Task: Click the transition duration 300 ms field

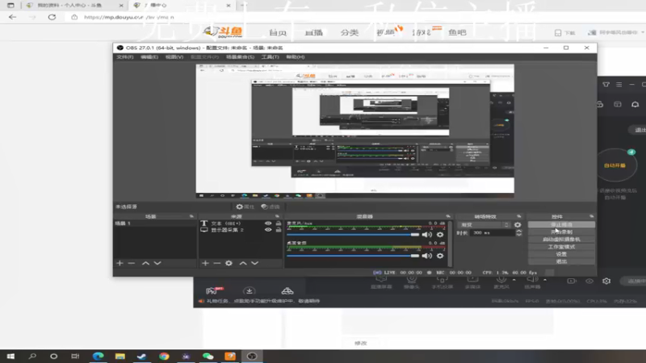Action: 493,232
